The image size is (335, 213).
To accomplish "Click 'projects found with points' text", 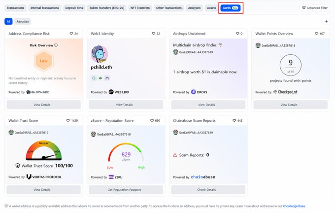I will click(290, 81).
